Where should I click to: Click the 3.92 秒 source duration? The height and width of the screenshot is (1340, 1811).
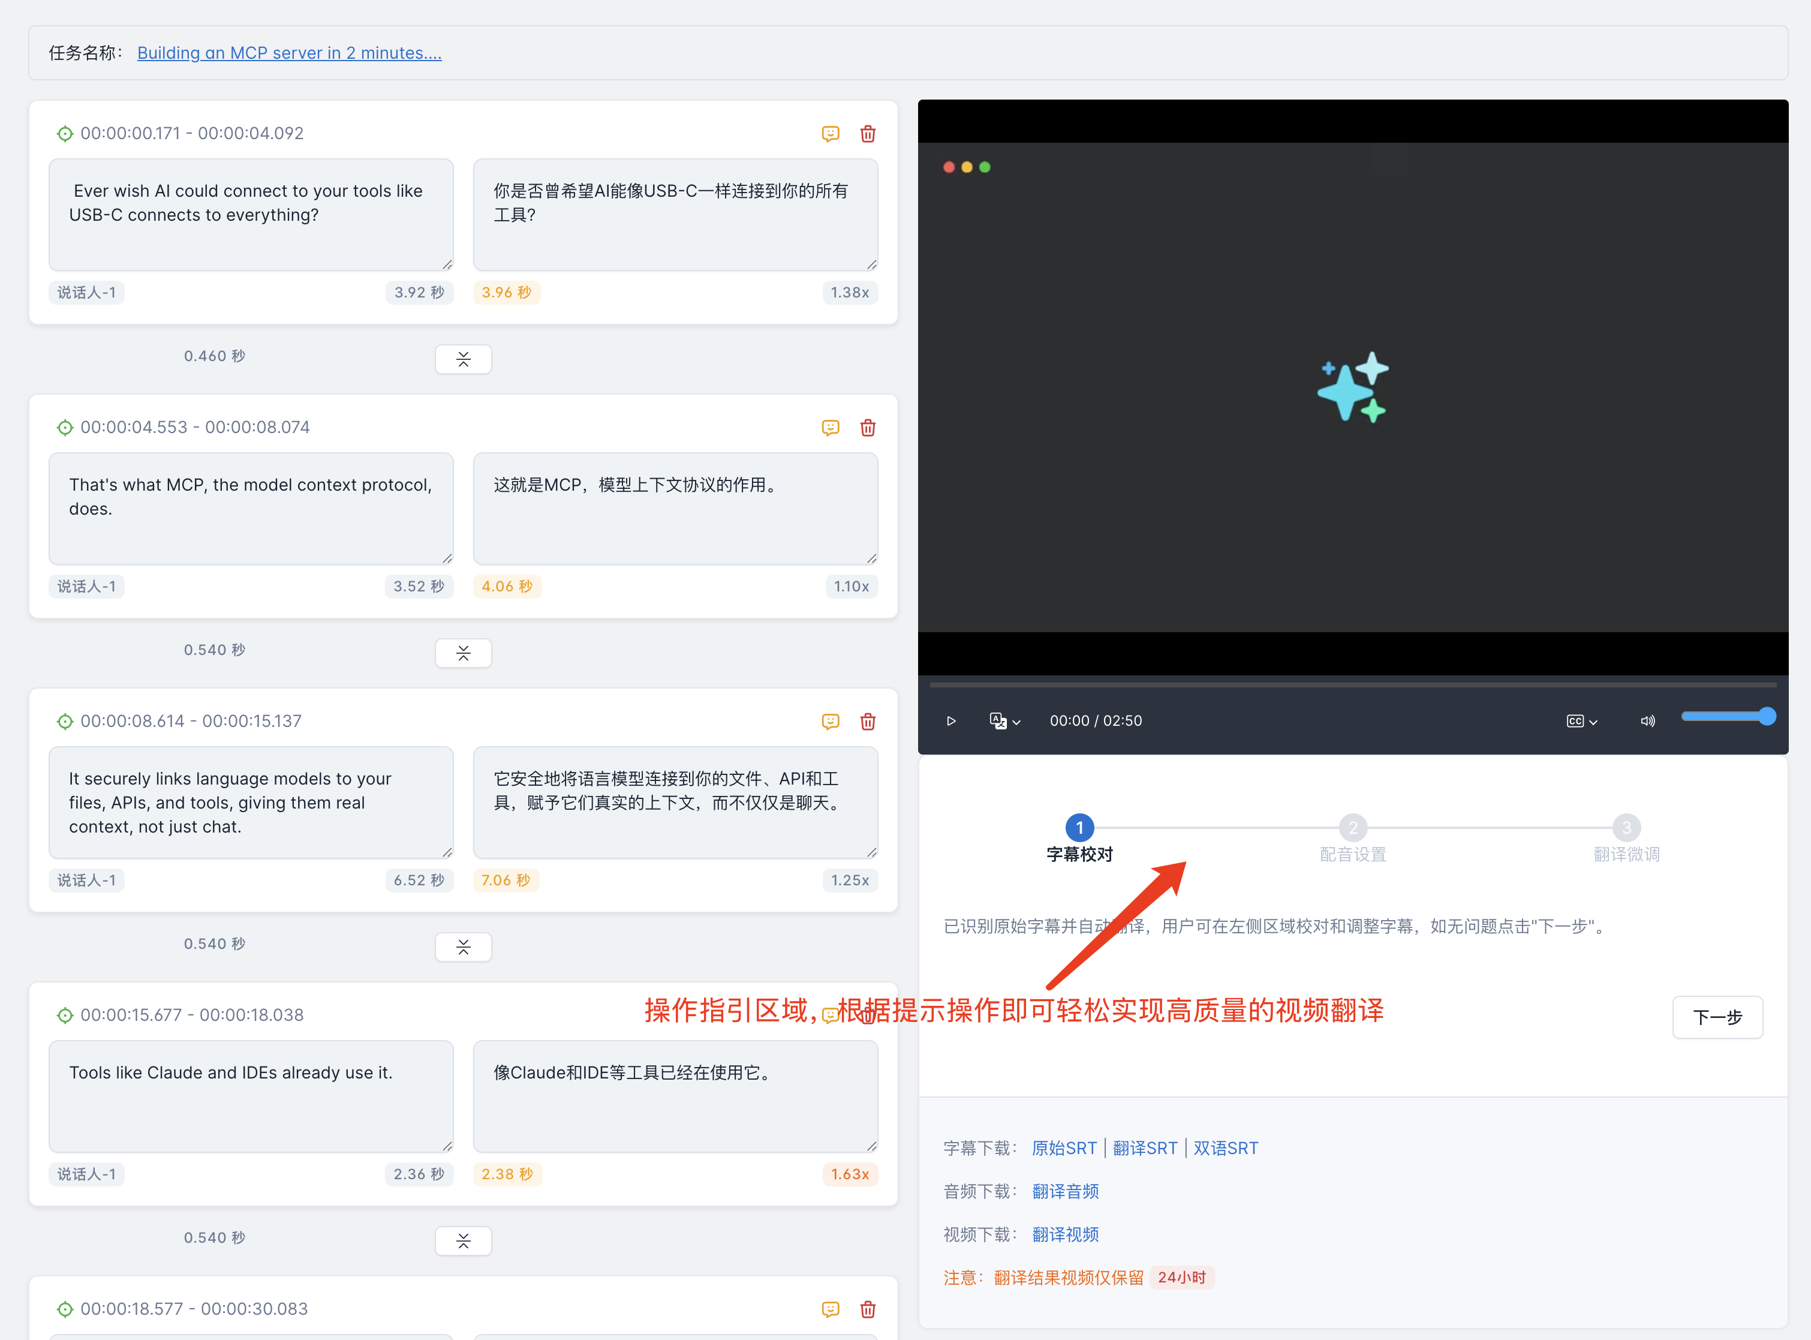tap(419, 293)
